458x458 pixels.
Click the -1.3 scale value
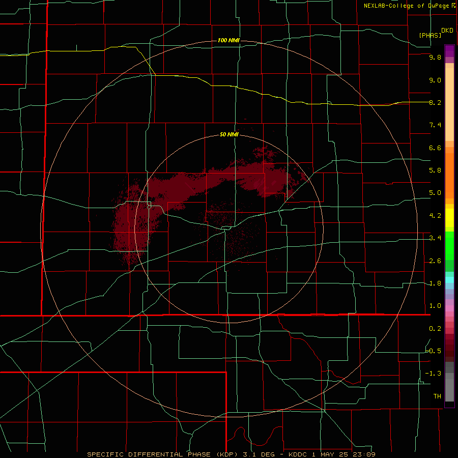[433, 374]
